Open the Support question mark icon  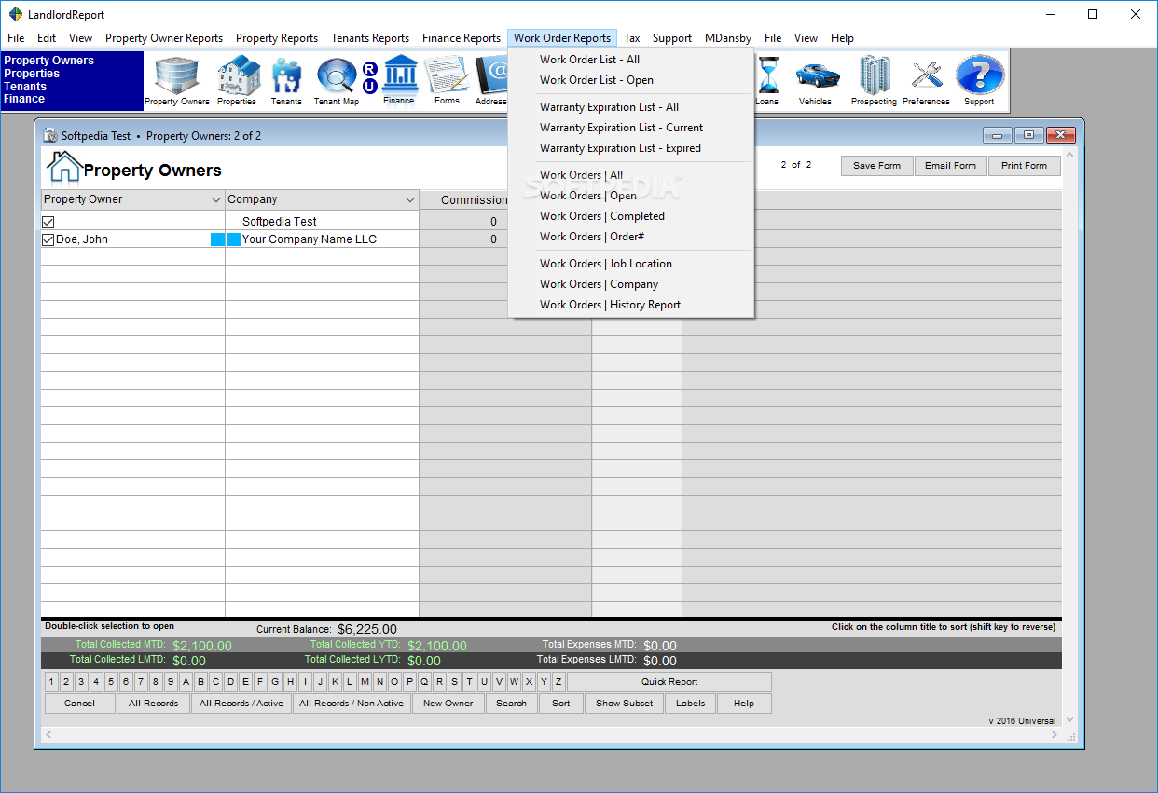click(979, 80)
